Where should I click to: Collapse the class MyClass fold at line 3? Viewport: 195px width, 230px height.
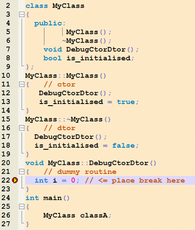tap(22, 15)
